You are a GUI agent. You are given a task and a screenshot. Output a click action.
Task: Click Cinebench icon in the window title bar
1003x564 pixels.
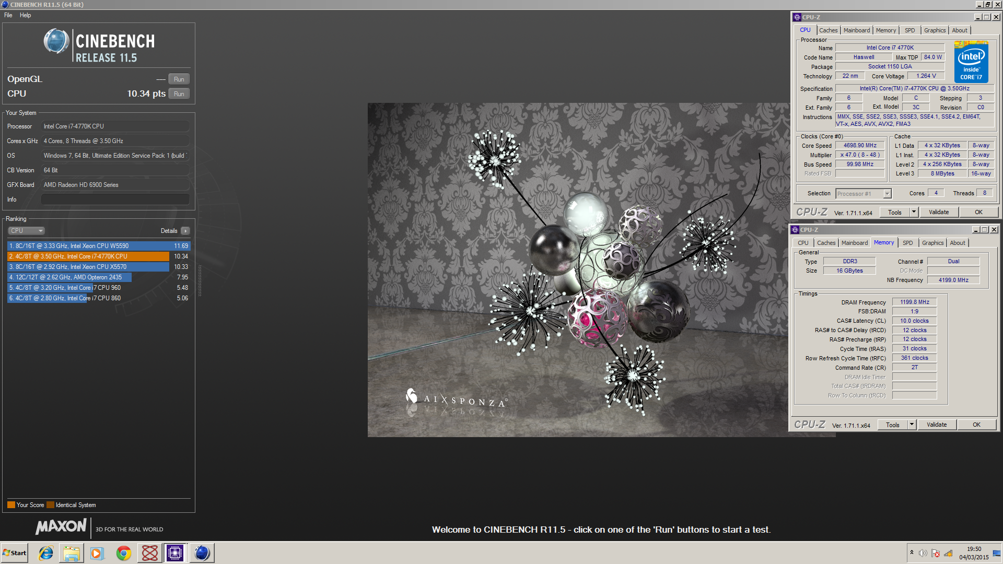[5, 4]
